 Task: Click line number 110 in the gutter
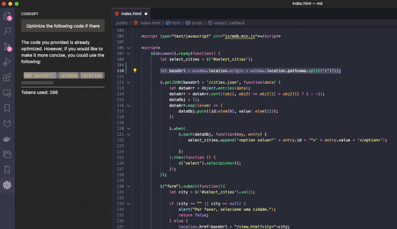[x=120, y=71]
